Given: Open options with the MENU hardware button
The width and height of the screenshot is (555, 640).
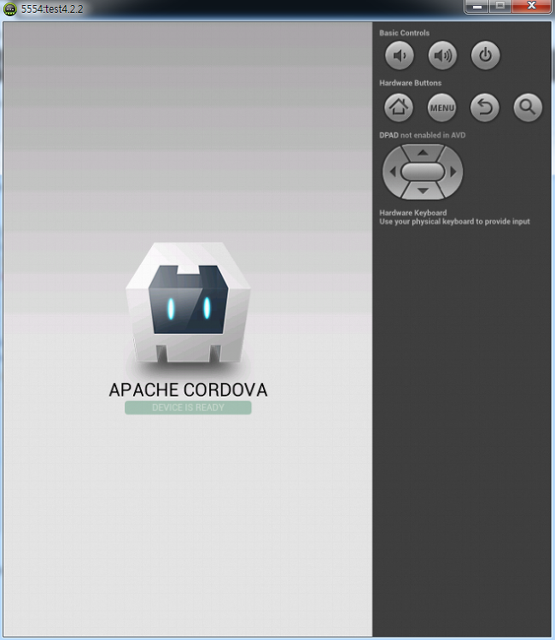Looking at the screenshot, I should pyautogui.click(x=441, y=108).
